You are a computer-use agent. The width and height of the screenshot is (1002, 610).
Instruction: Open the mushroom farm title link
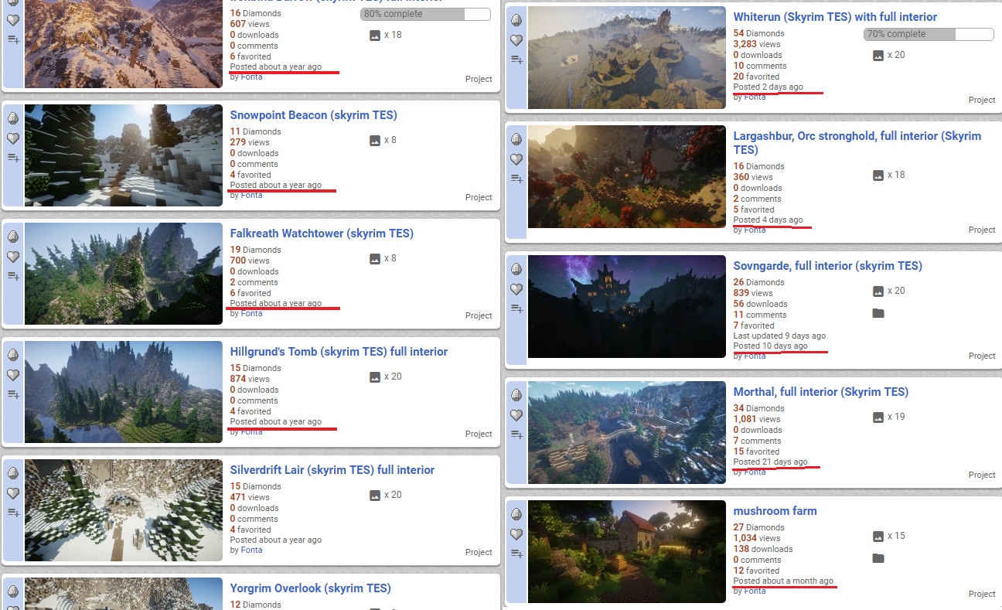point(775,511)
